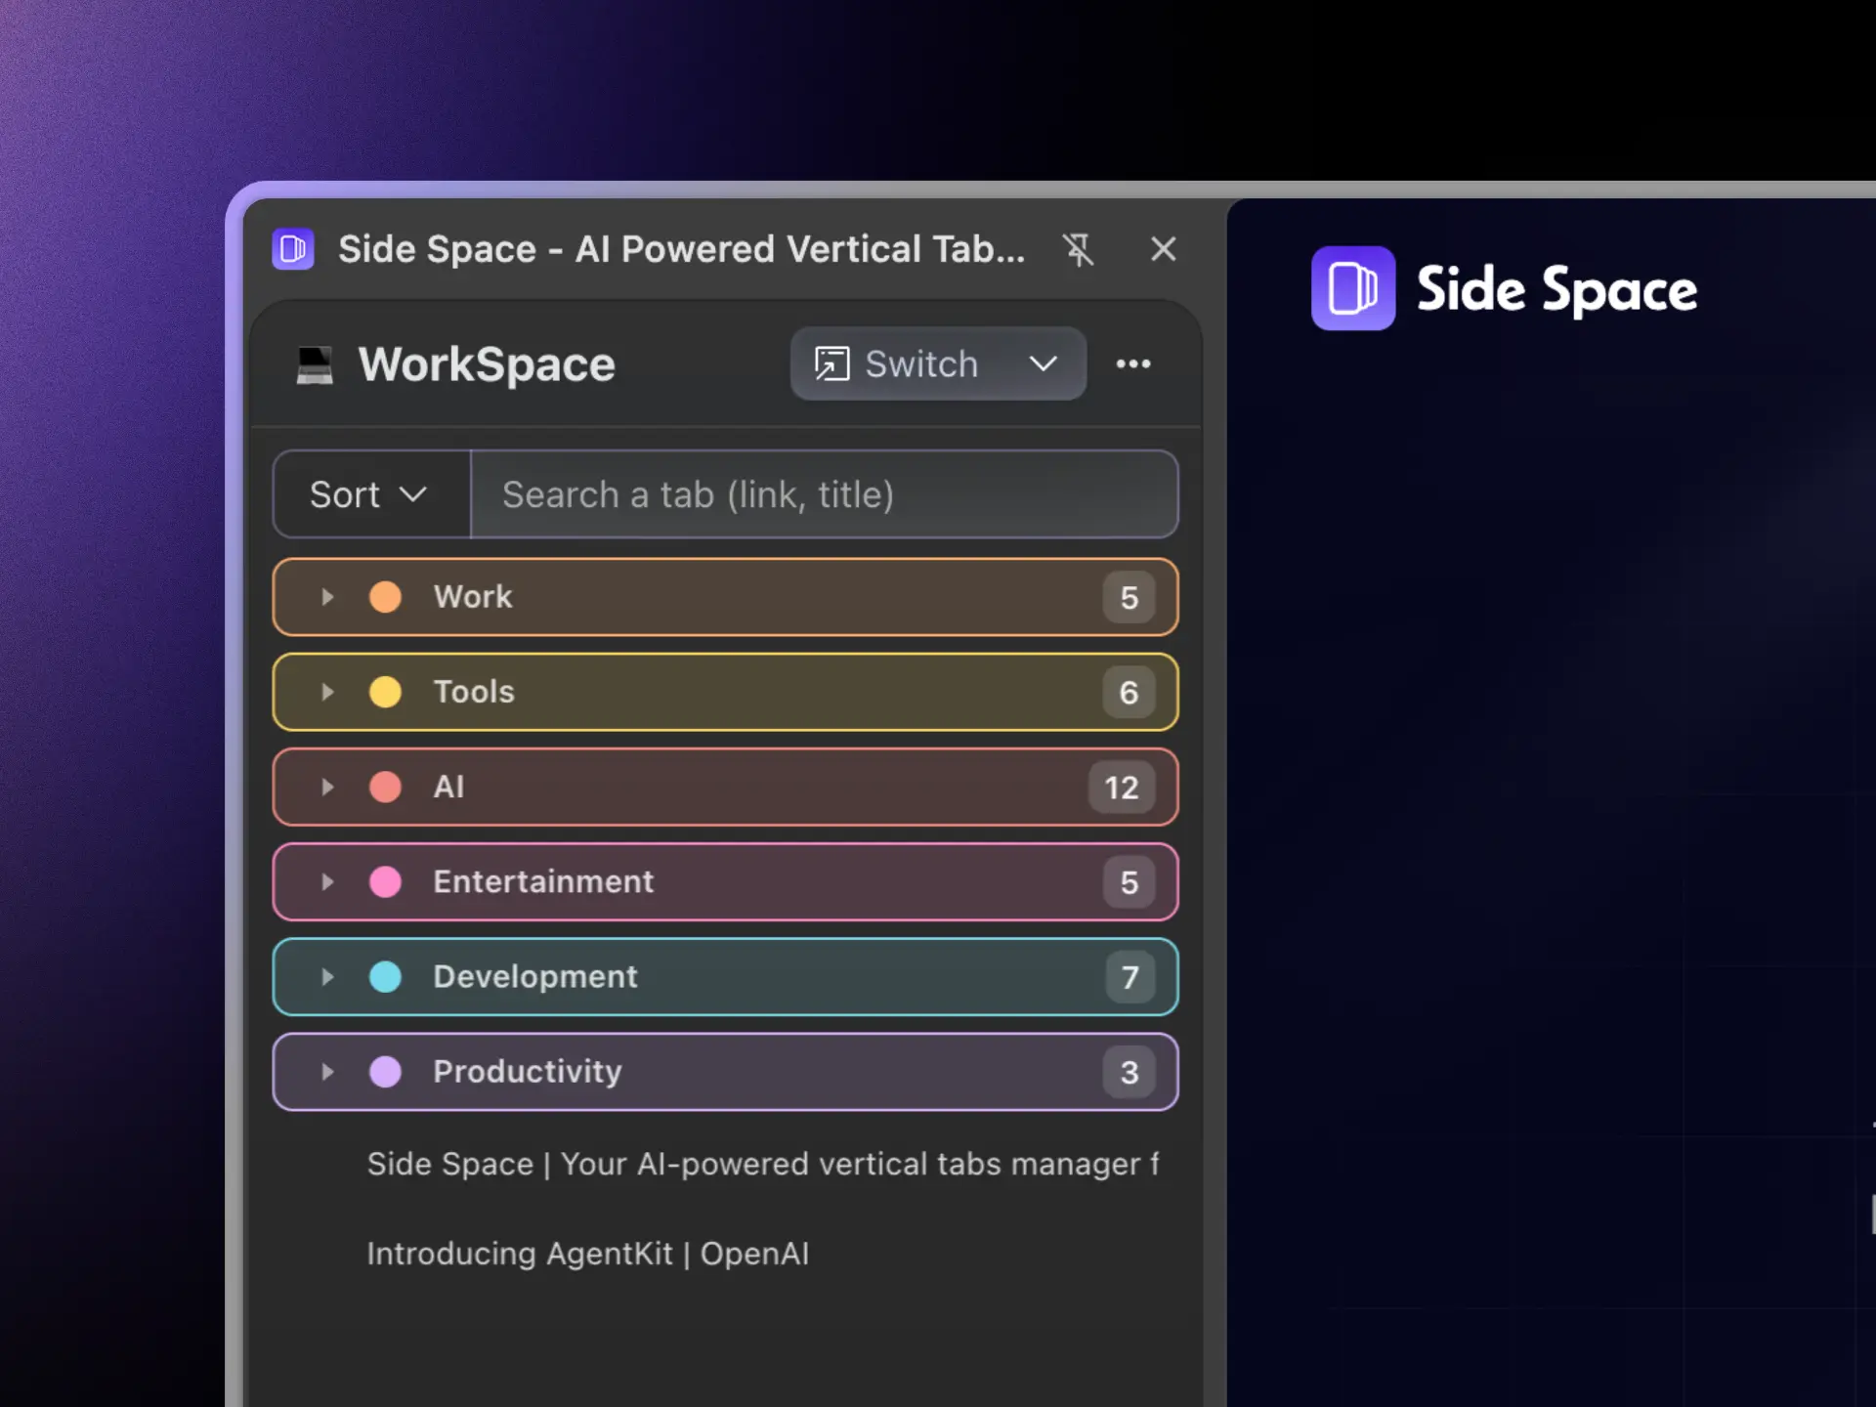
Task: Select the Side Space AI-powered tabs manager tab
Action: click(762, 1164)
